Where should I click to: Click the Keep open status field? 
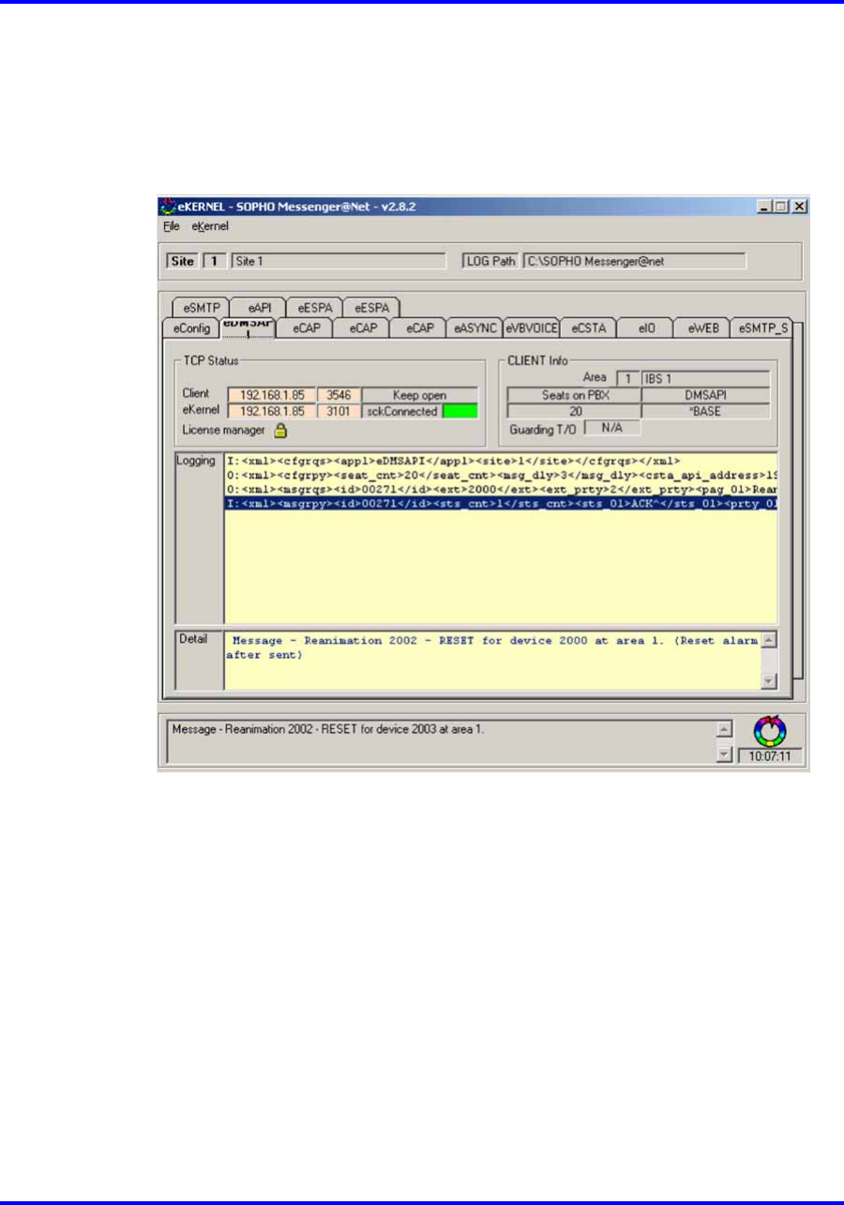(x=420, y=395)
